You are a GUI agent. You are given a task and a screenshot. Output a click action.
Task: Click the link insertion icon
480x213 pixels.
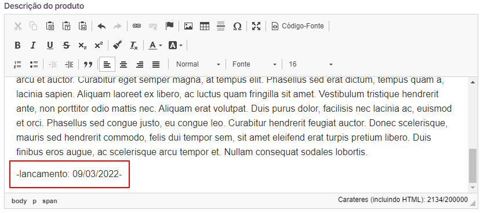pos(137,26)
